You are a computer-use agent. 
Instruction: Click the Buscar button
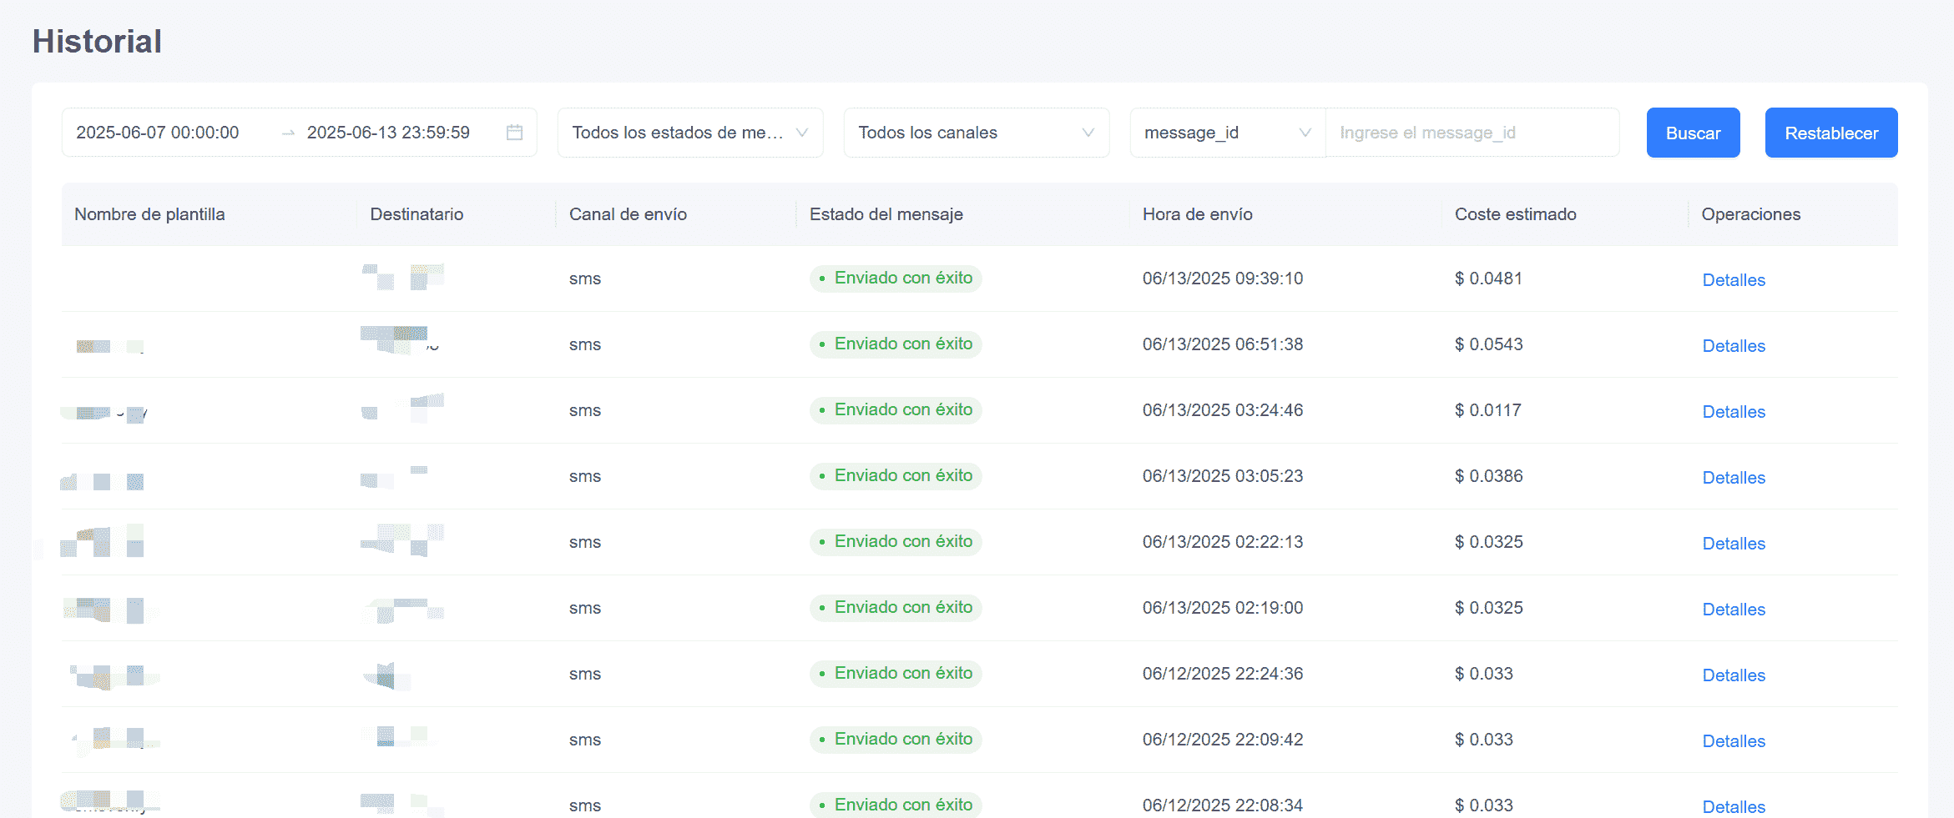point(1693,133)
